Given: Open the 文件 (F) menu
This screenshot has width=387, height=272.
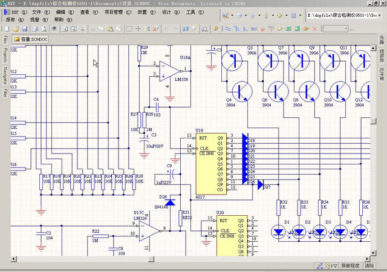Looking at the screenshot, I should pos(41,12).
